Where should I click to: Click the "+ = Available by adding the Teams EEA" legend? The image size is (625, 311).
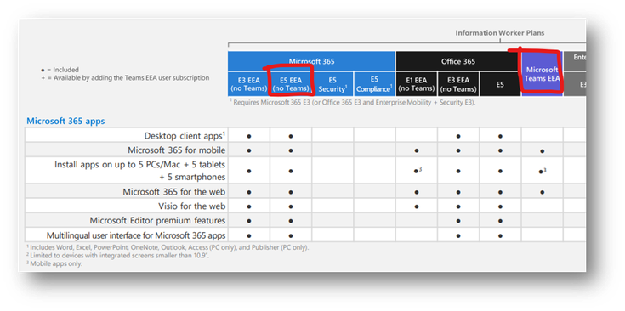(125, 78)
